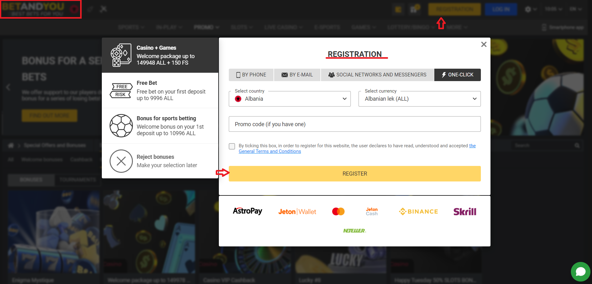The width and height of the screenshot is (592, 284).
Task: Open the Select currency dropdown
Action: (420, 99)
